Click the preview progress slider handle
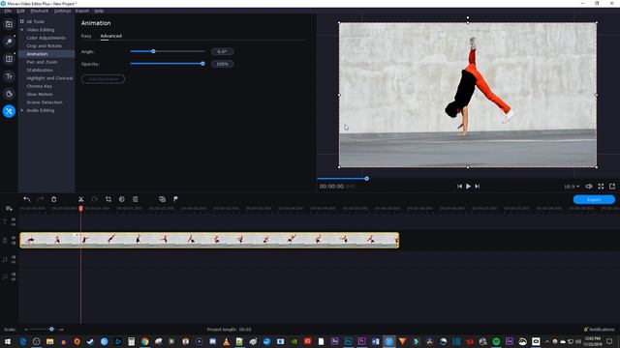Viewport: 620px width, 348px height. (x=367, y=179)
